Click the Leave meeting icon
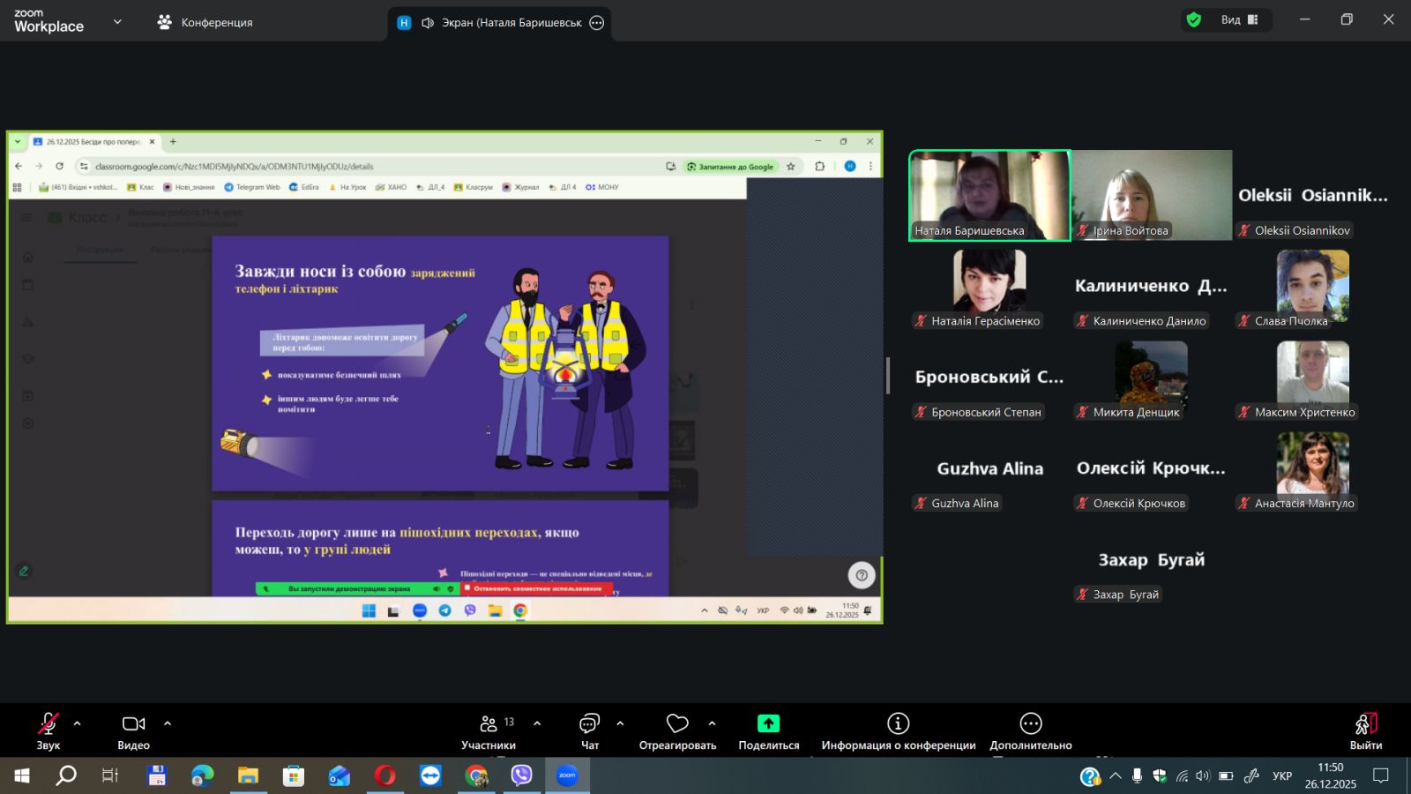Viewport: 1411px width, 794px height. [1365, 724]
